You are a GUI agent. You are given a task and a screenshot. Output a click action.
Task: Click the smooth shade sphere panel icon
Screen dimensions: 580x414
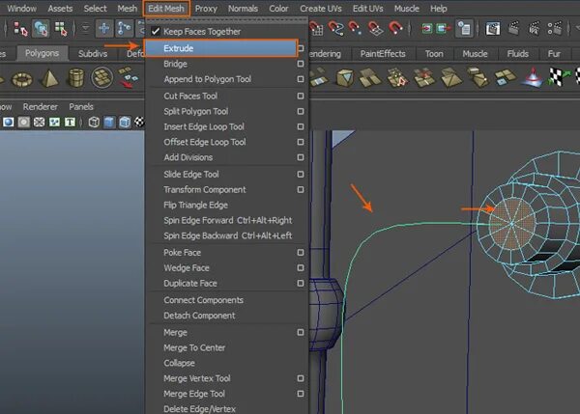pyautogui.click(x=8, y=123)
